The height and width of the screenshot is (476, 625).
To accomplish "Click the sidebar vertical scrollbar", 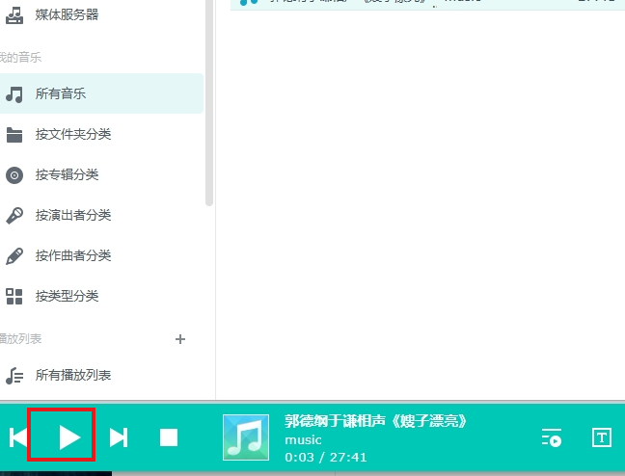I will point(209,103).
